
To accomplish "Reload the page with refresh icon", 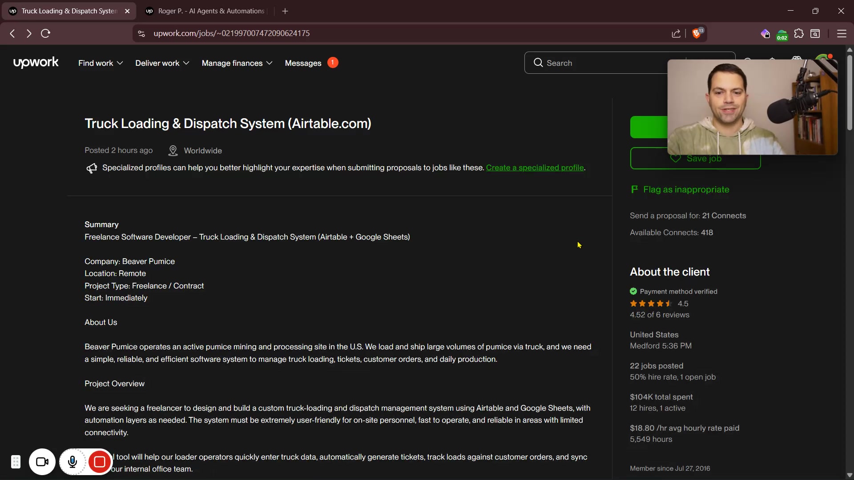I will coord(45,33).
